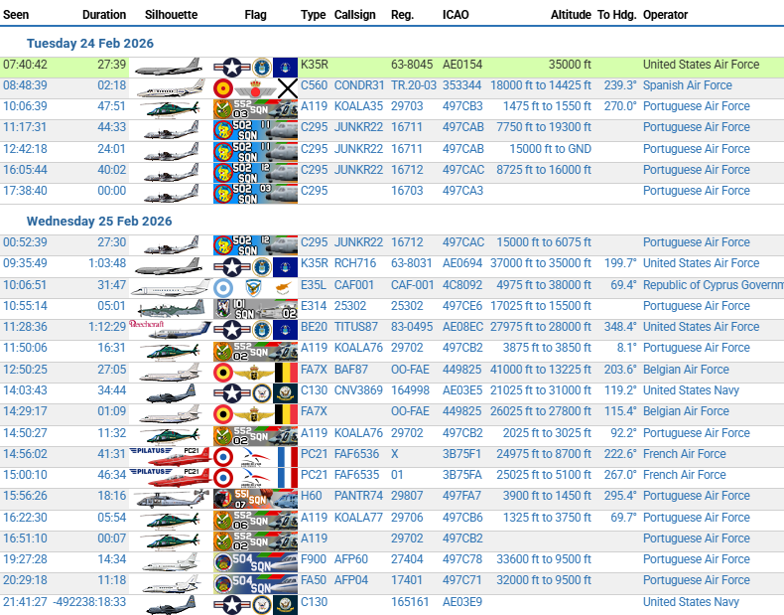The width and height of the screenshot is (784, 615).
Task: Open the PANTR74 callsign link
Action: click(x=358, y=496)
